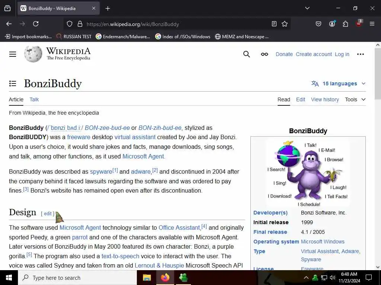Click the Operating system infobox label link
The image size is (381, 285).
tap(276, 242)
